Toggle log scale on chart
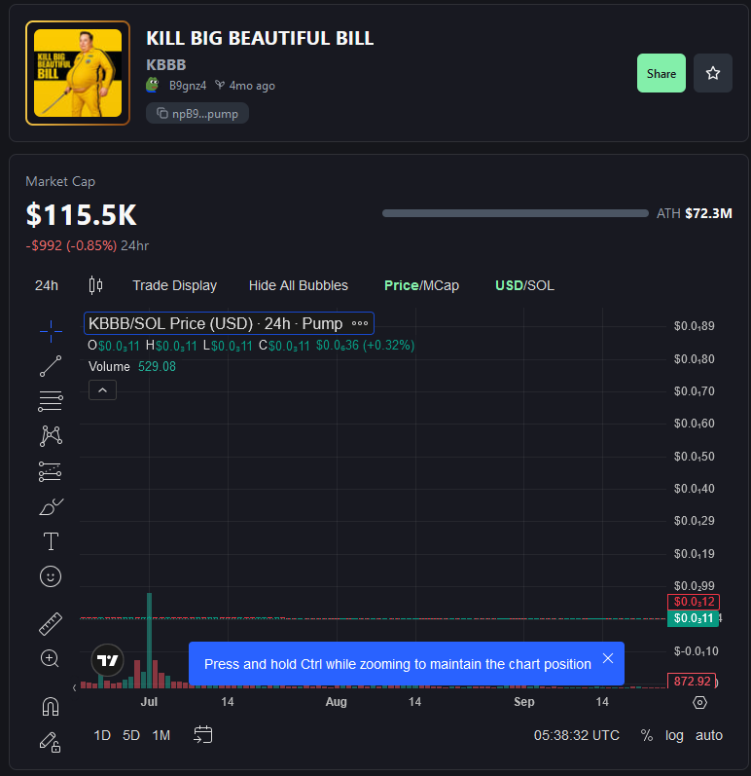Image resolution: width=751 pixels, height=776 pixels. point(674,735)
